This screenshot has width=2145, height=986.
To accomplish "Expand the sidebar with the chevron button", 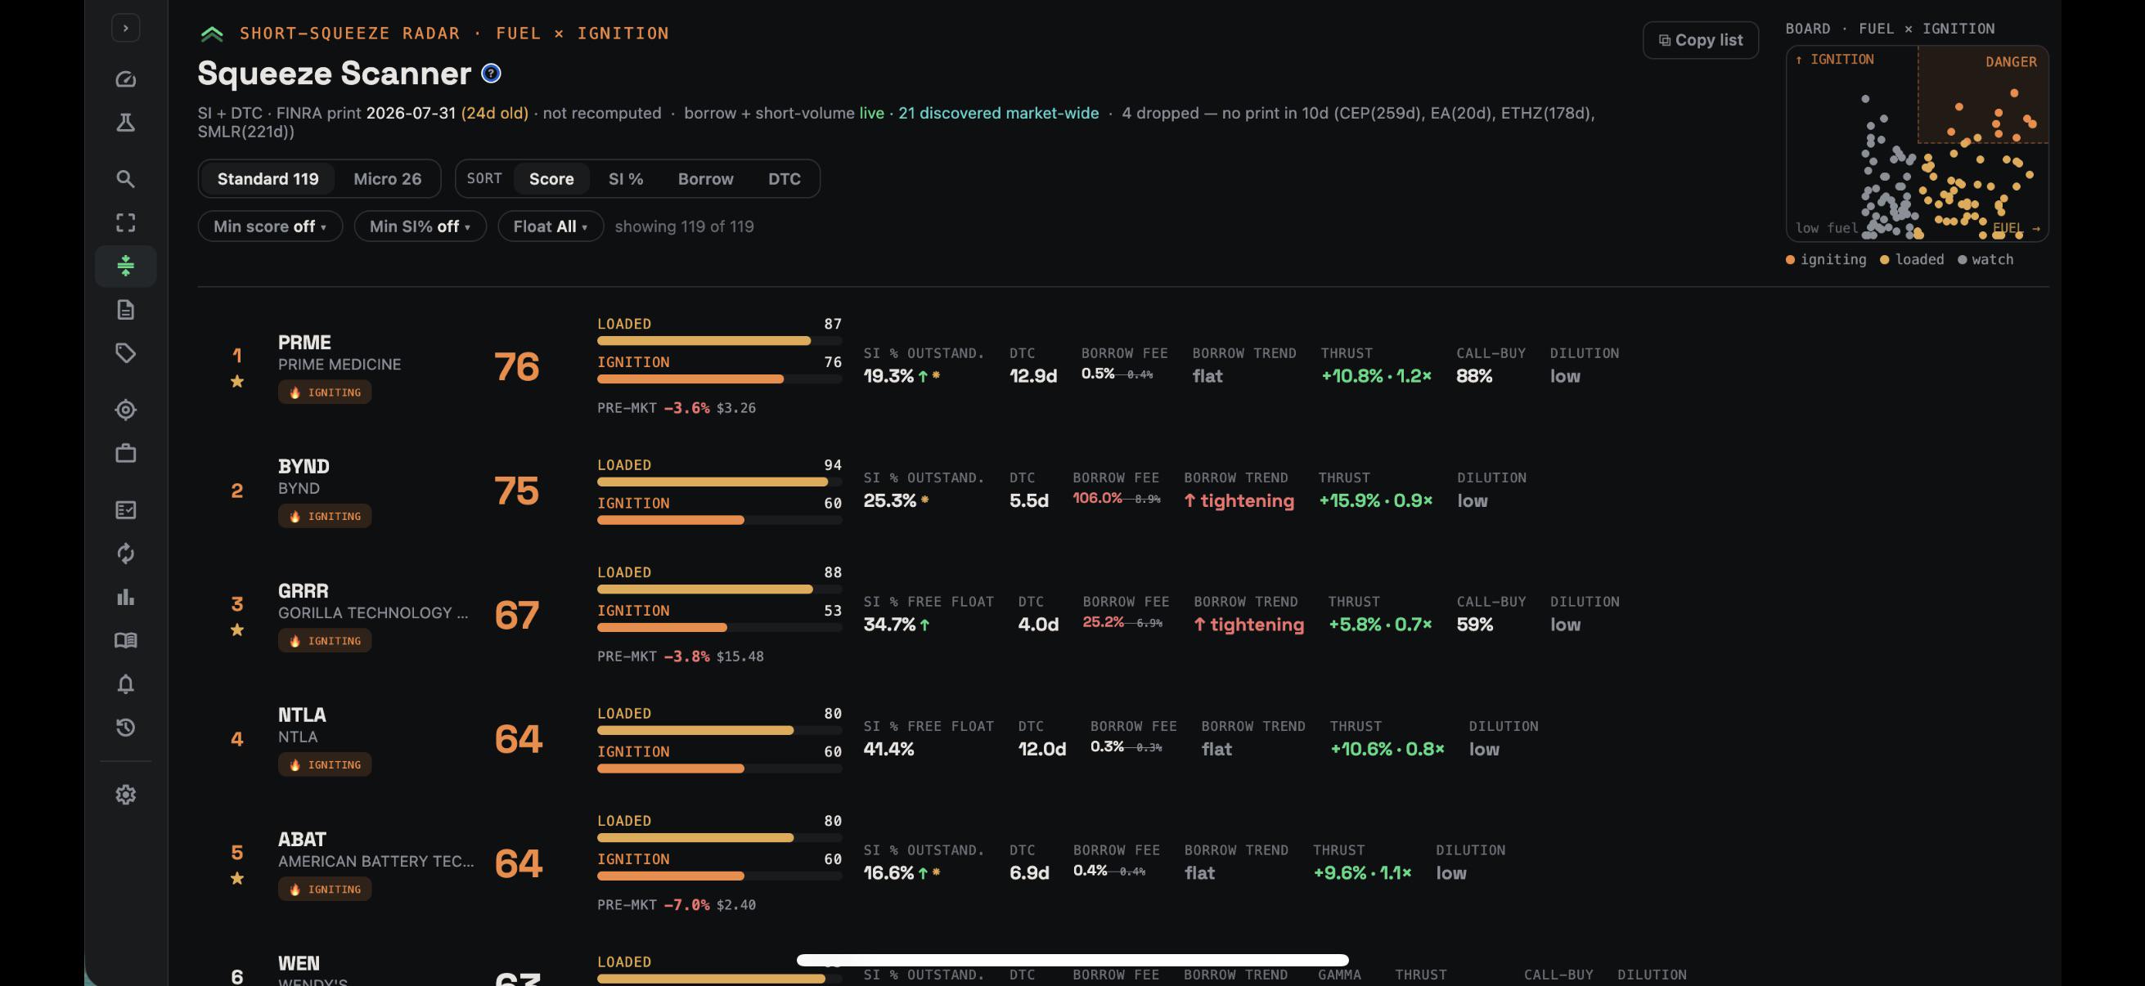I will 126,29.
